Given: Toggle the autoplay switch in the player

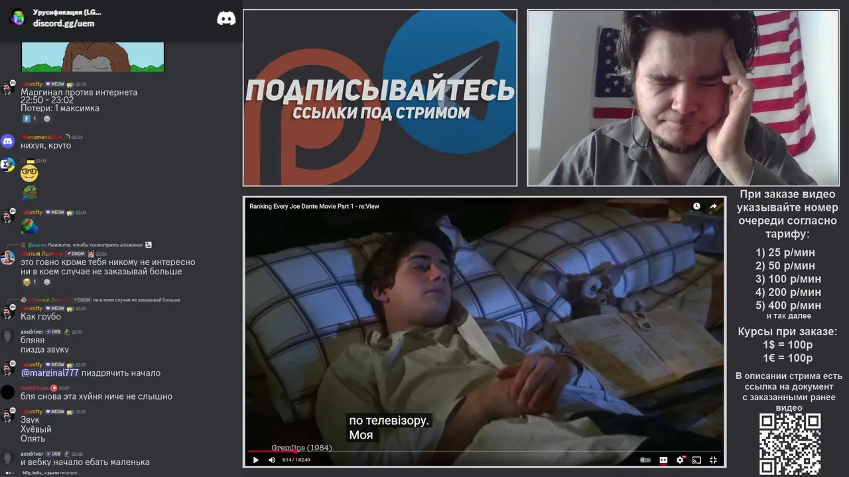Looking at the screenshot, I should tap(645, 460).
